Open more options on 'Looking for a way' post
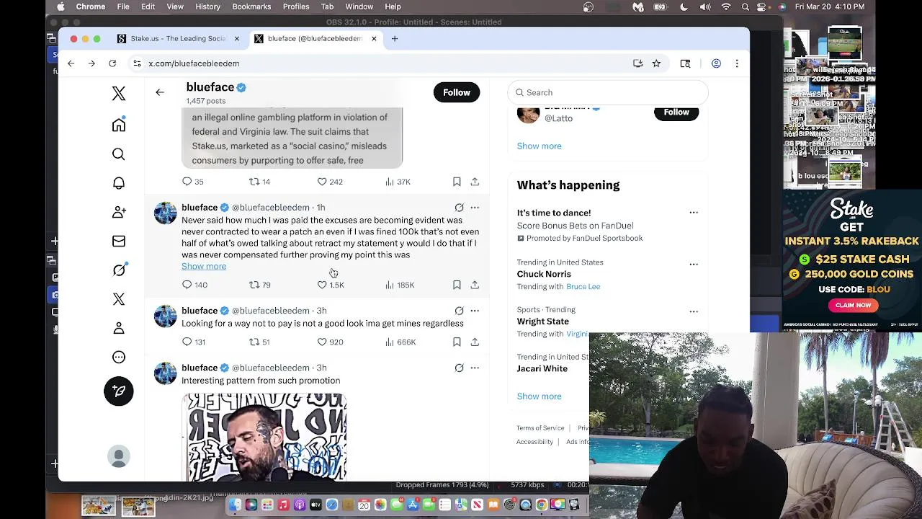Image resolution: width=922 pixels, height=519 pixels. (475, 311)
